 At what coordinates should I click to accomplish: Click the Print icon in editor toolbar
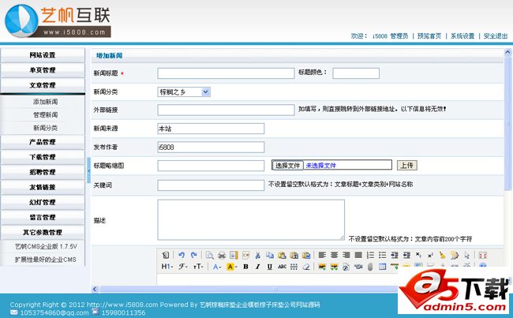(x=222, y=255)
